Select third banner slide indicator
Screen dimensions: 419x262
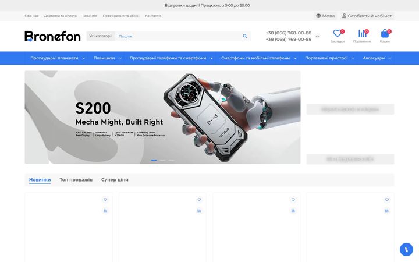171,160
